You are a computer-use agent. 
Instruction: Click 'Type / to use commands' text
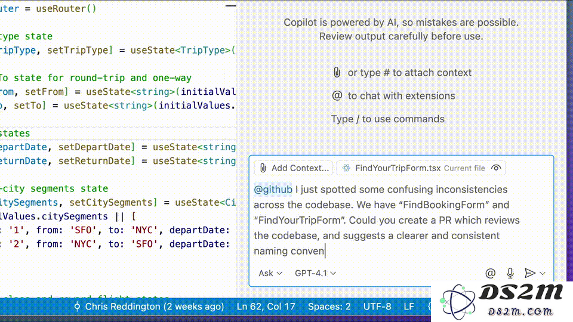[x=388, y=119]
